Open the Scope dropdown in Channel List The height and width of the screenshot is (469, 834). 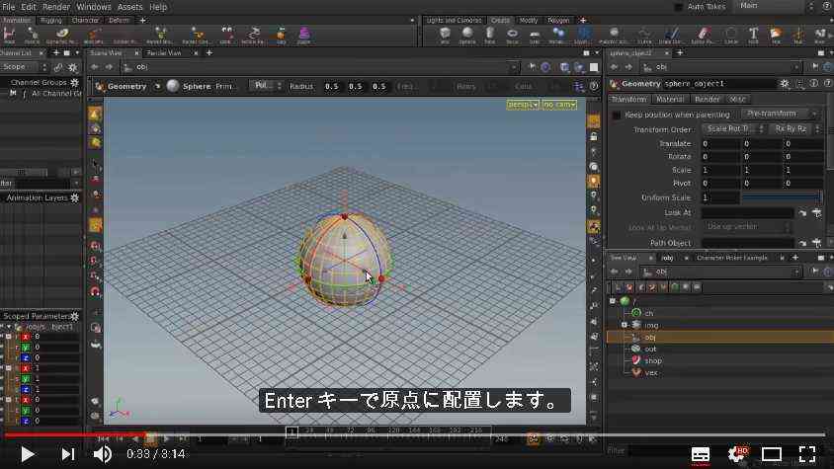click(x=24, y=67)
